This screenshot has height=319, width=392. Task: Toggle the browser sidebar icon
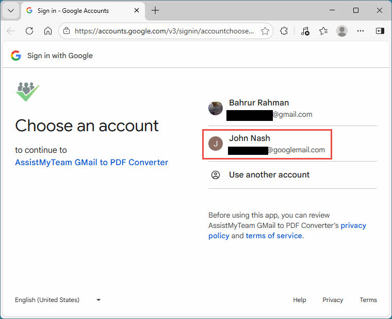(380, 31)
